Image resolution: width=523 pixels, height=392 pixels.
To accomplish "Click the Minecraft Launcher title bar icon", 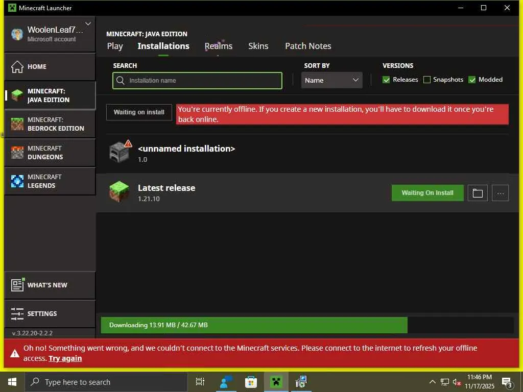I will 12,8.
